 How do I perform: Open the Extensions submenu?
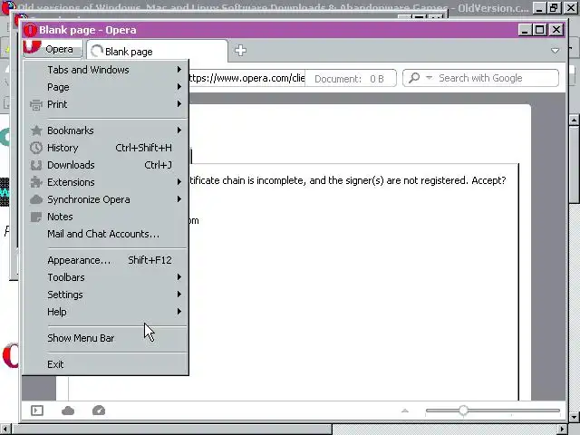click(105, 182)
